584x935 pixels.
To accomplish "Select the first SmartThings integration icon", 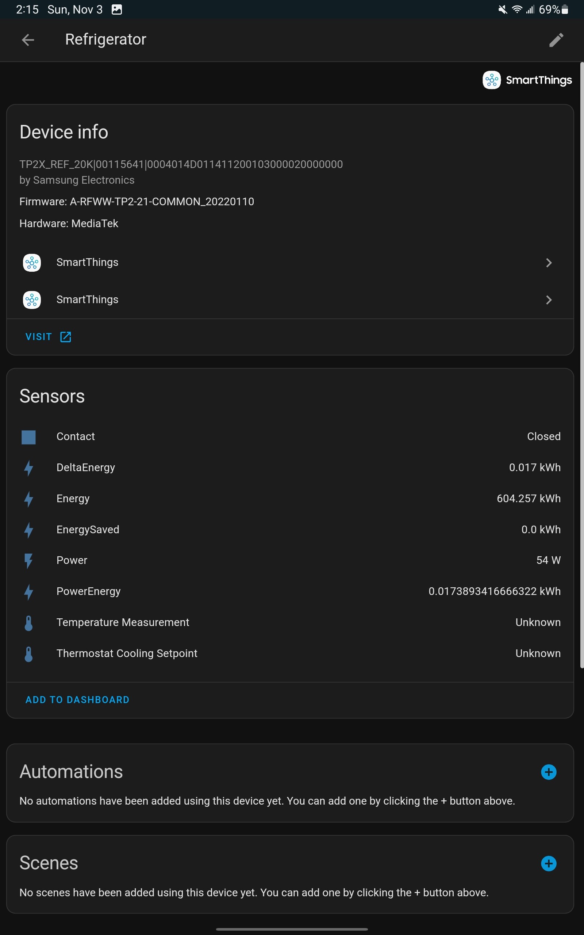I will click(x=32, y=262).
